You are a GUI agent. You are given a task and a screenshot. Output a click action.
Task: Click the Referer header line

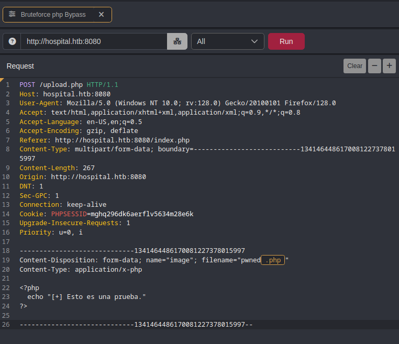point(104,140)
